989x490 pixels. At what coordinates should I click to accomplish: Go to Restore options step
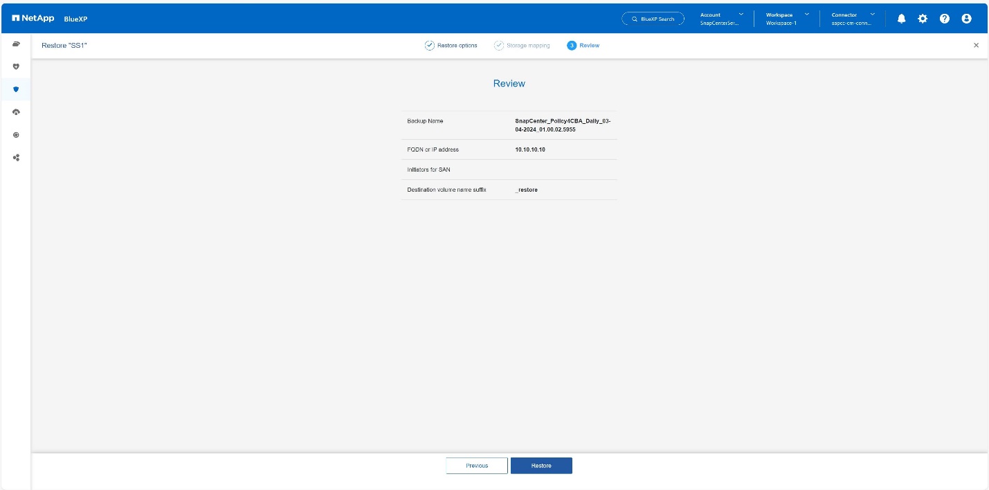point(457,46)
